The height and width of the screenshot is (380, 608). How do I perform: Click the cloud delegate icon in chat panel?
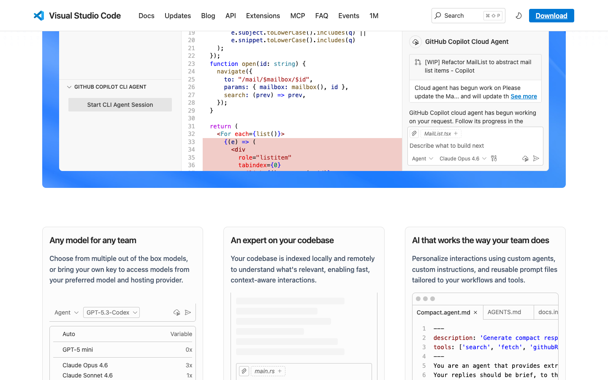[525, 158]
